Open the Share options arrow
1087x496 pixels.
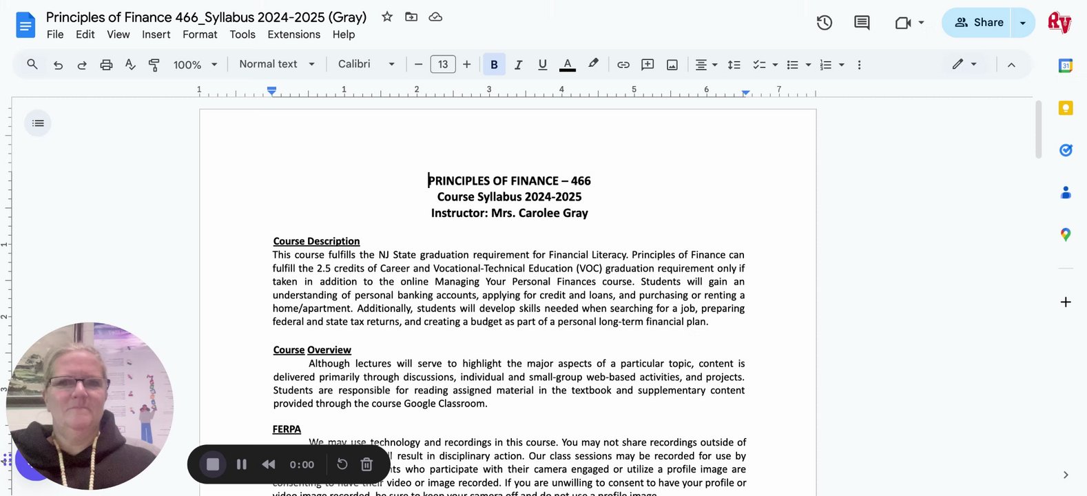point(1022,23)
